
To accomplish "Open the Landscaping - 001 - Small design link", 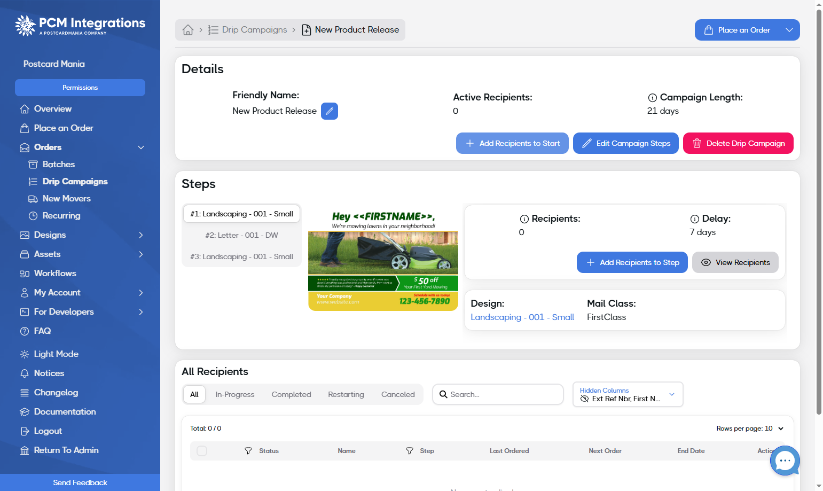I will coord(522,317).
